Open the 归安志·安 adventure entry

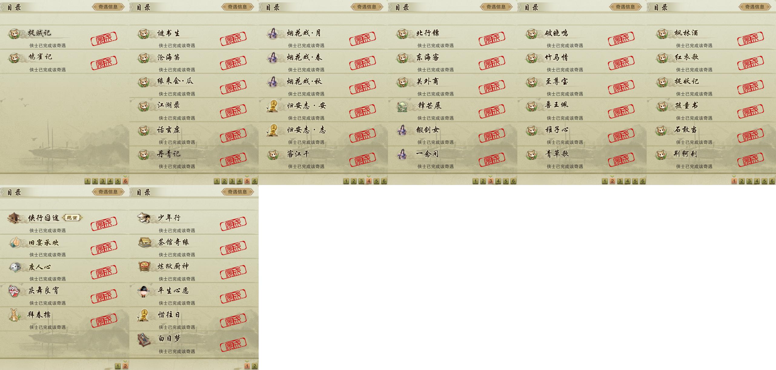point(323,110)
